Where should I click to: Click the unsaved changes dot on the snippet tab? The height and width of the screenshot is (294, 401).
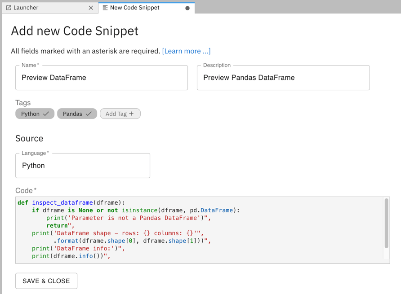(x=187, y=8)
